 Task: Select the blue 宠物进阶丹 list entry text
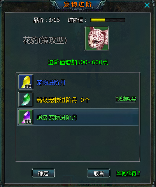click(51, 83)
